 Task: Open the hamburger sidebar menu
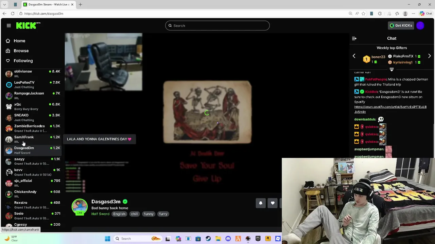9,25
